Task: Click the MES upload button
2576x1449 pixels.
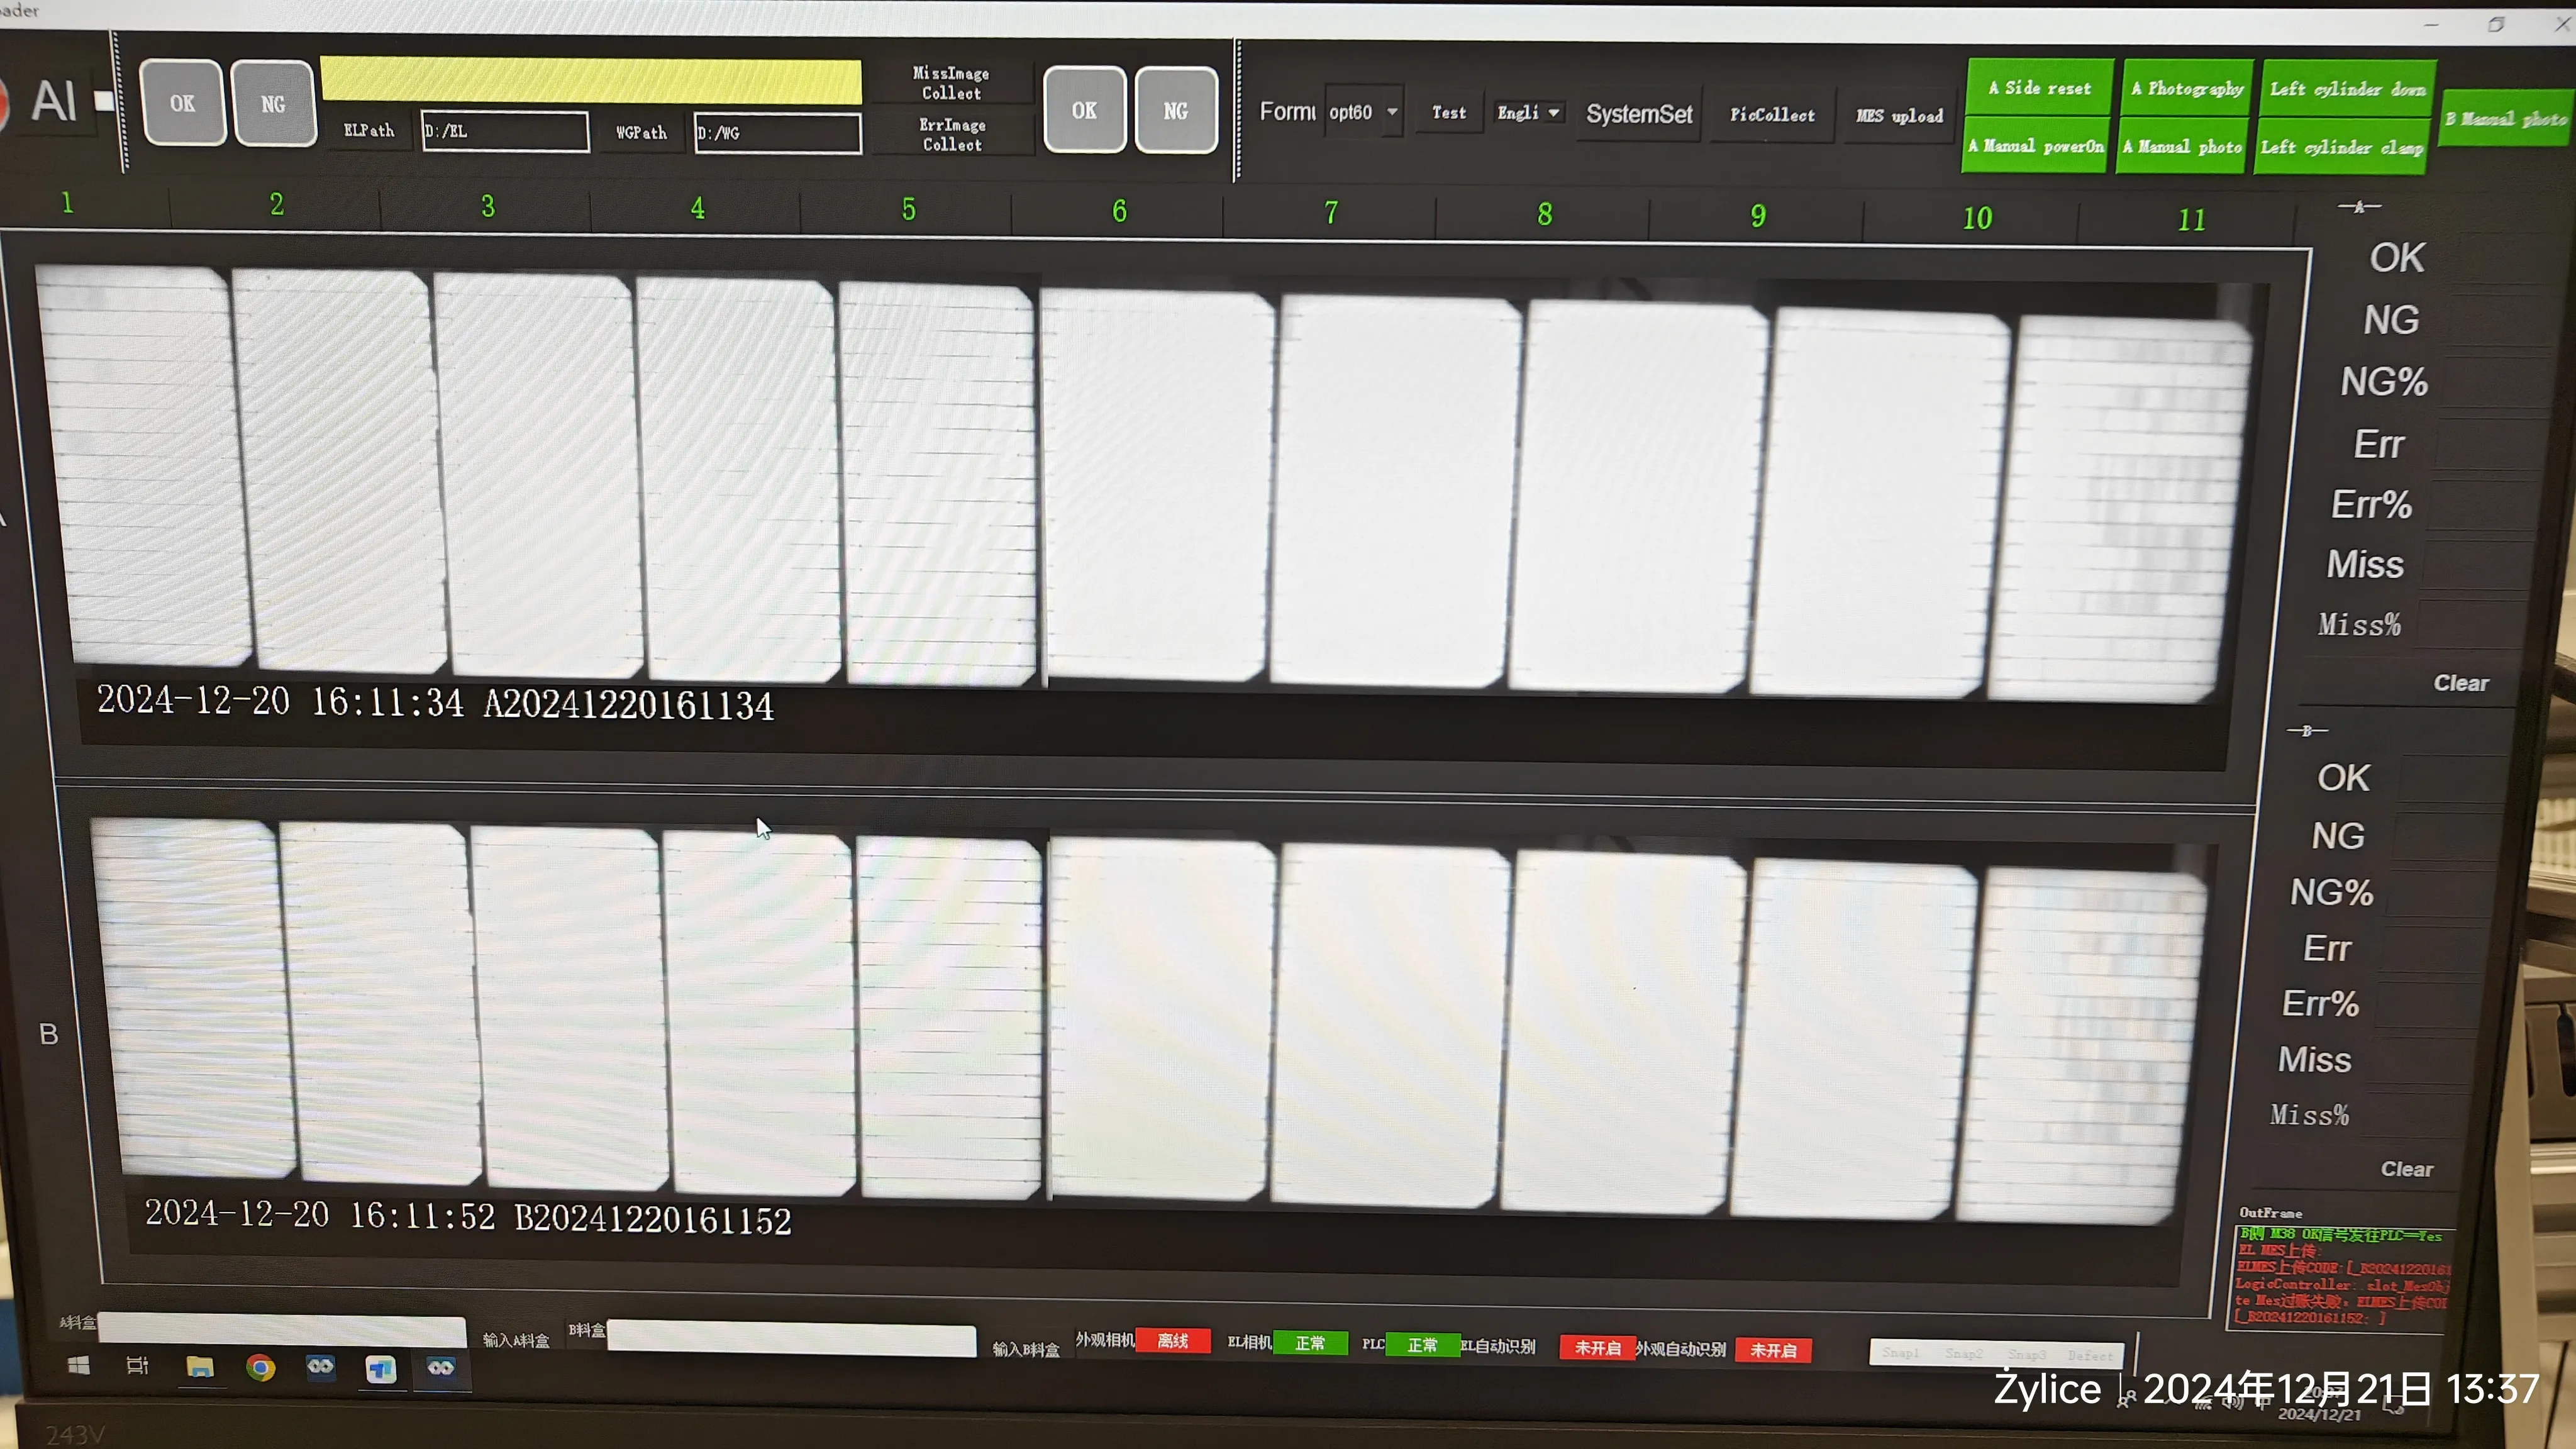Action: pos(1899,116)
